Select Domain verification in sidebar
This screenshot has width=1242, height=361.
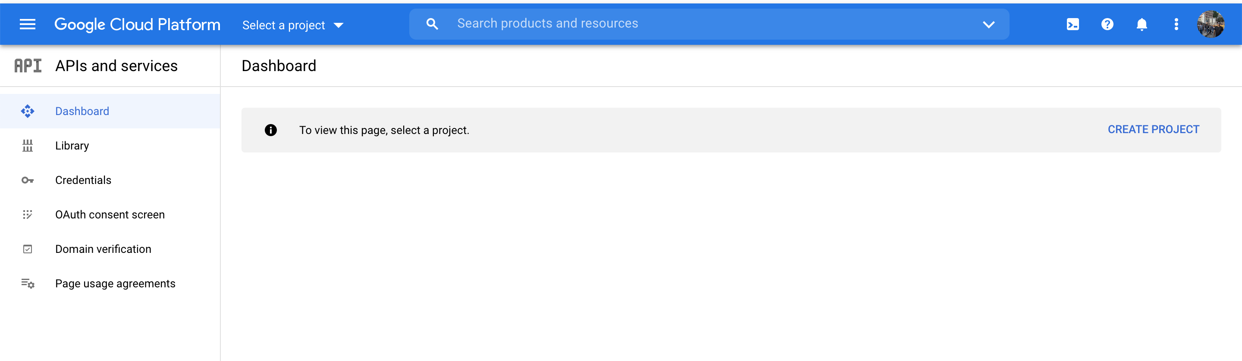click(103, 249)
